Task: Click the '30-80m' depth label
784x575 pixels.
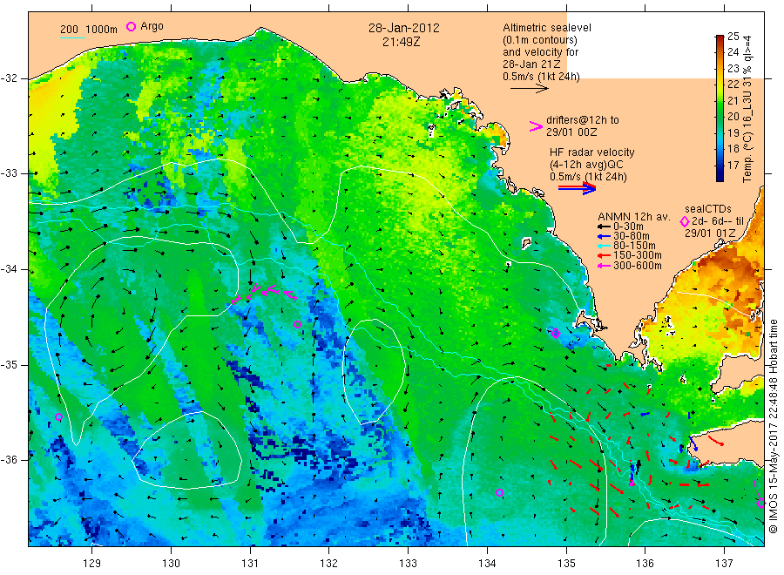Action: 631,236
